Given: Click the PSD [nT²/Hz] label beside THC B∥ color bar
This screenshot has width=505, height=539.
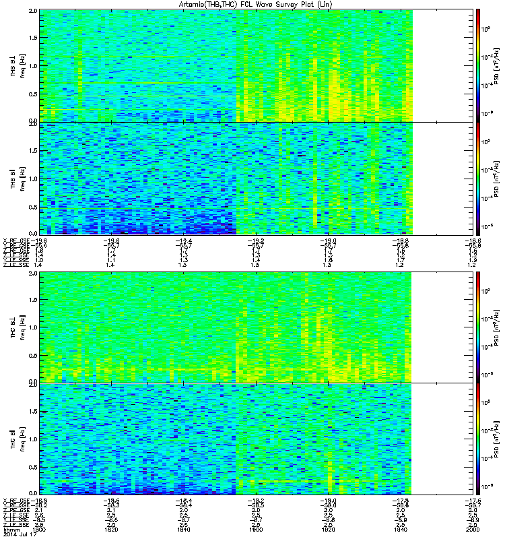Looking at the screenshot, I should pos(496,439).
